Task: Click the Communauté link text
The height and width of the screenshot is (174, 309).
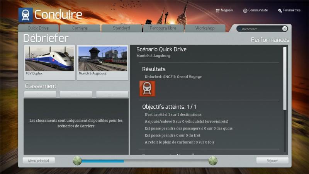Action: click(x=258, y=10)
